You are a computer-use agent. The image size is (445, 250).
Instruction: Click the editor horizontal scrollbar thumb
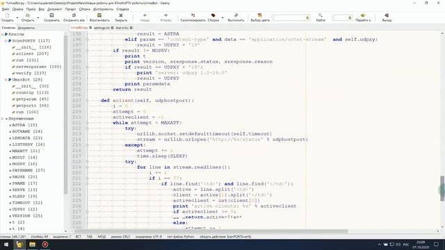pos(211,231)
